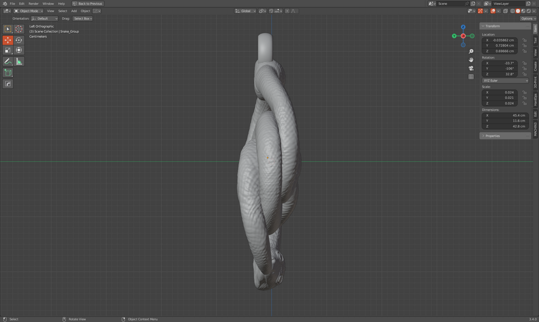Switch perspective/orthographic grid icon
The width and height of the screenshot is (539, 322).
pos(471,76)
